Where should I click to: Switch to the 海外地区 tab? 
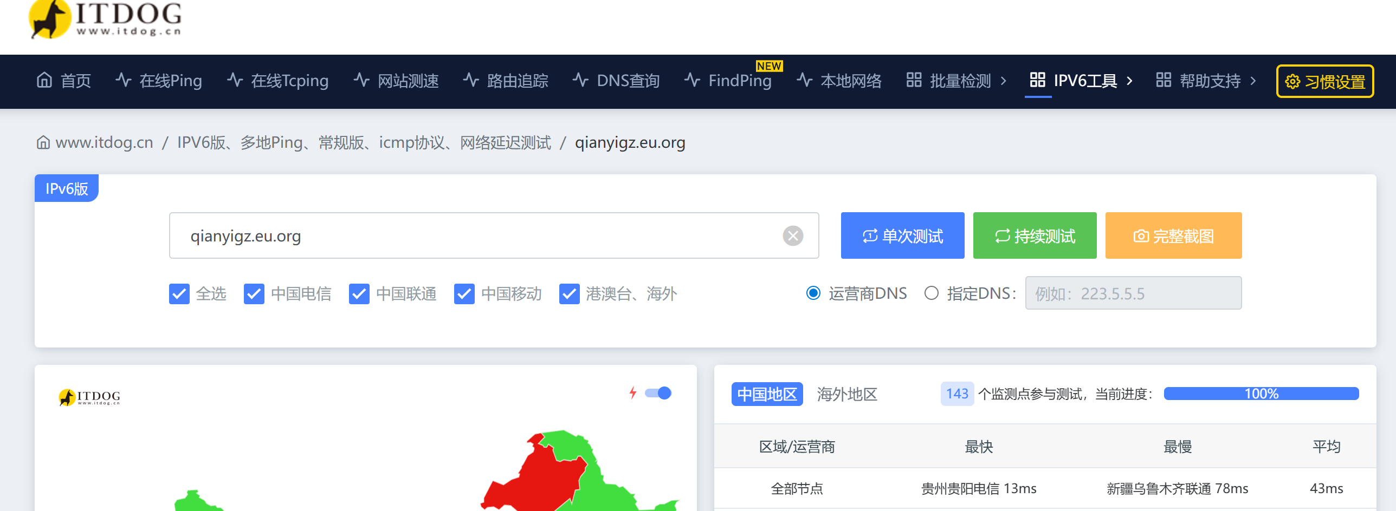pos(846,394)
